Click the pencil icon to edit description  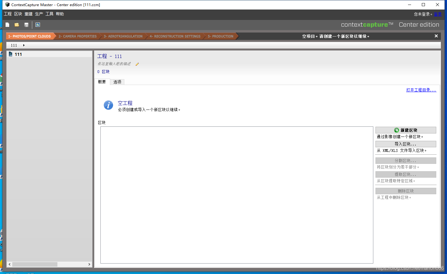coord(137,64)
